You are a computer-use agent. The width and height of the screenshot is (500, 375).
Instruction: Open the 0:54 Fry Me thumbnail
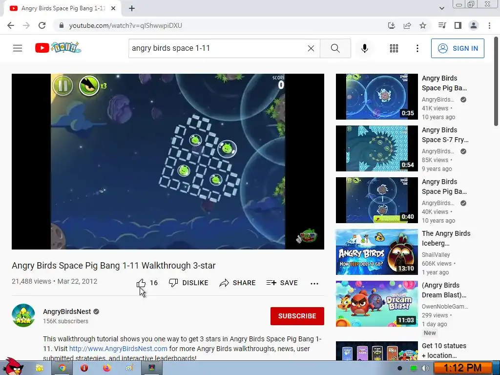376,148
